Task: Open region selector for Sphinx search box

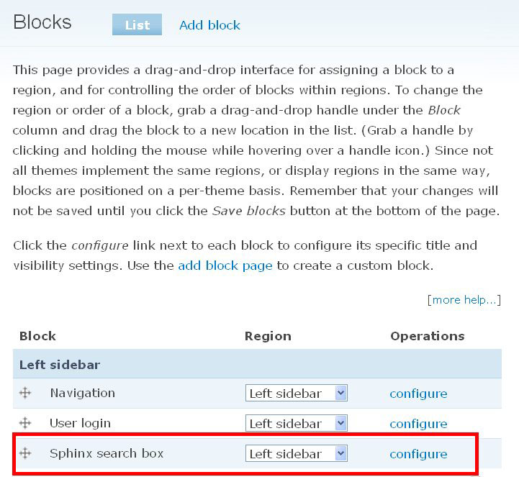Action: (x=297, y=454)
